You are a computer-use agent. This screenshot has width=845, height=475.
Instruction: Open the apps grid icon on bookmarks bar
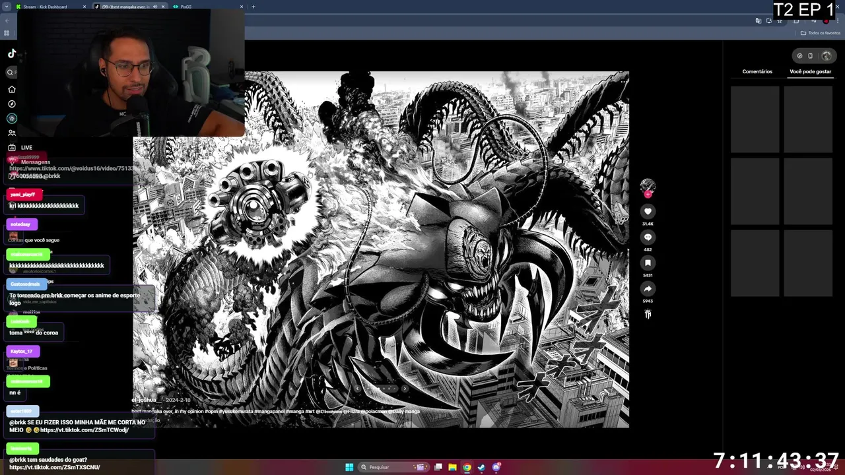tap(7, 33)
